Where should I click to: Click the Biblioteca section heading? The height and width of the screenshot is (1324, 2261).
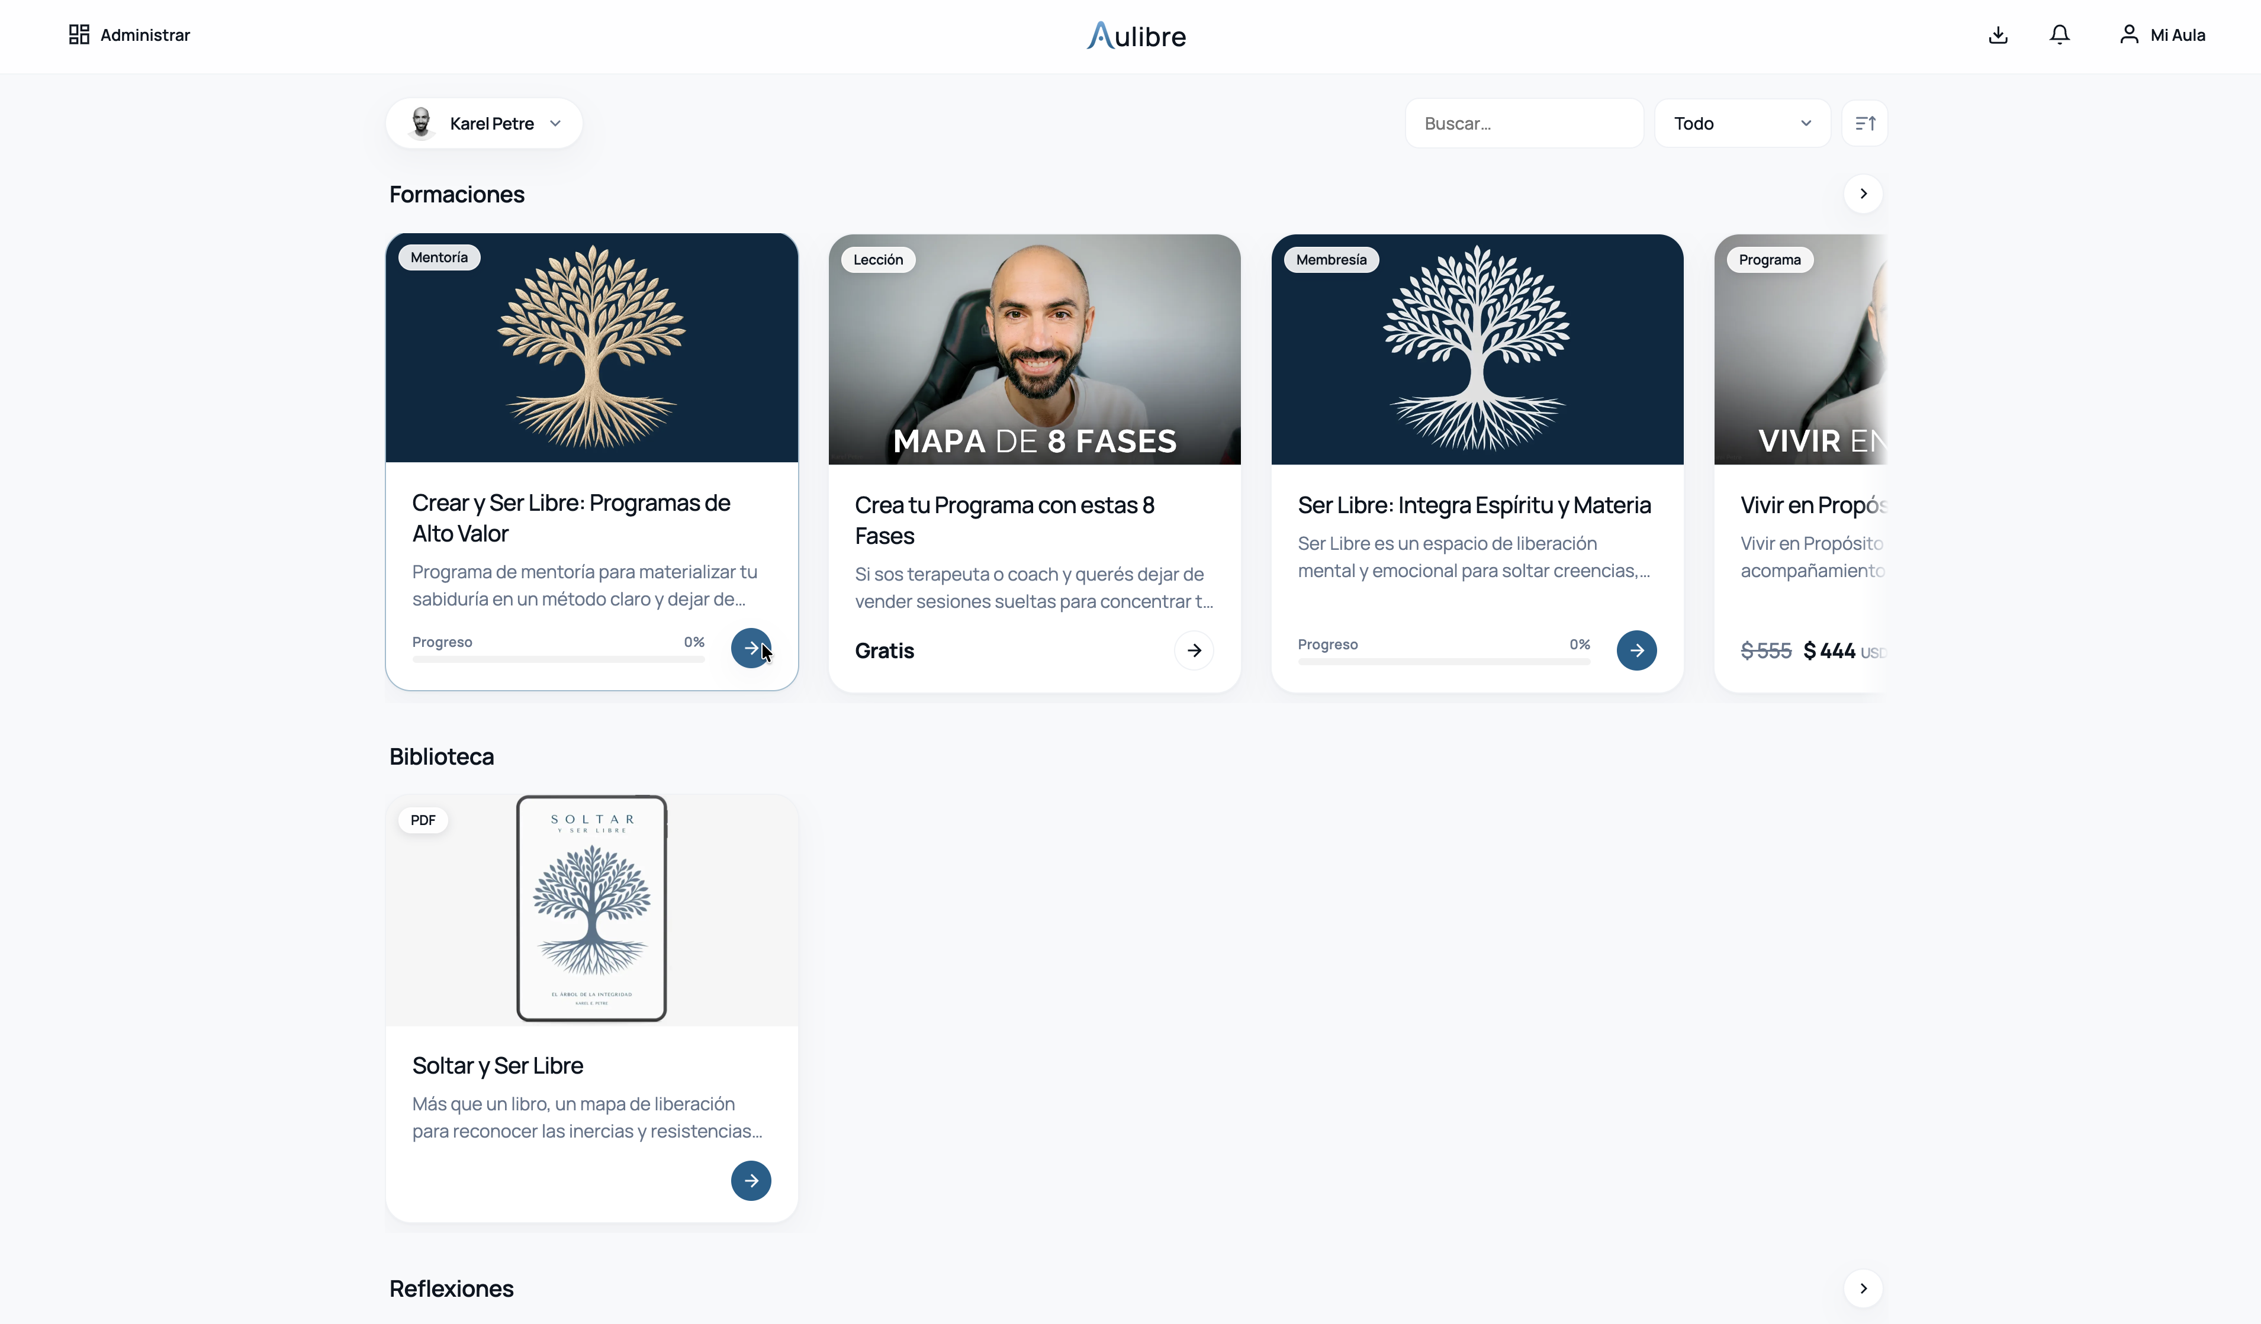[x=442, y=756]
